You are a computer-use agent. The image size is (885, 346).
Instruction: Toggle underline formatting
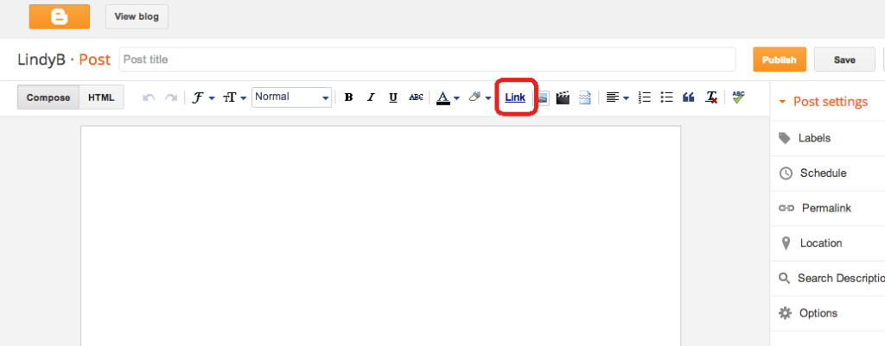393,98
